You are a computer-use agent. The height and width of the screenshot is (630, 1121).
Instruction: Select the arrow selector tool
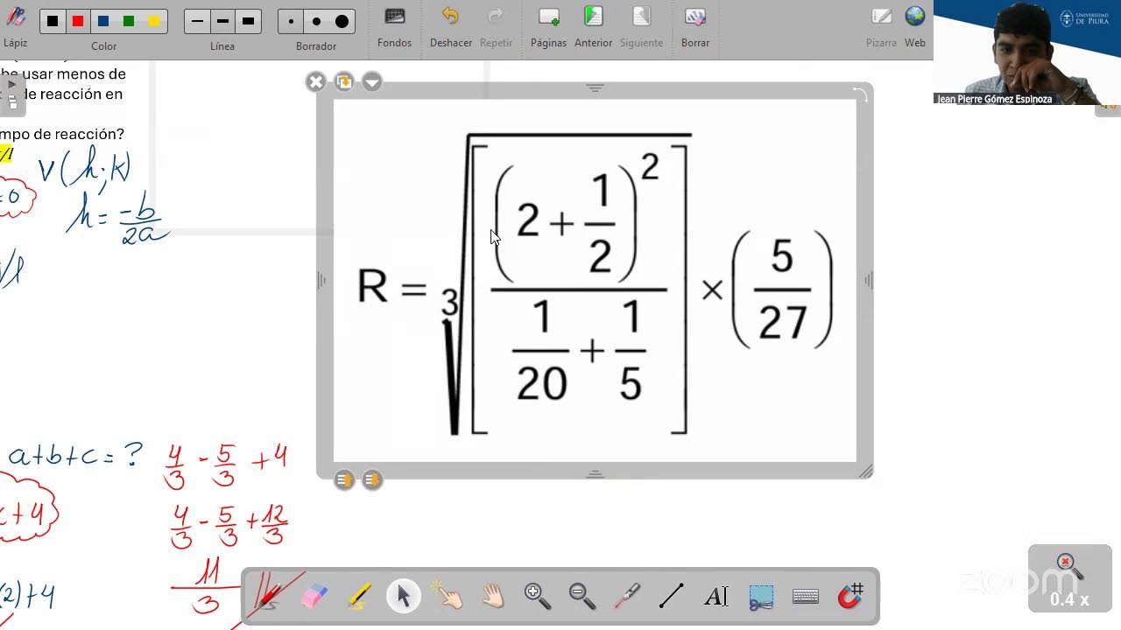(404, 596)
